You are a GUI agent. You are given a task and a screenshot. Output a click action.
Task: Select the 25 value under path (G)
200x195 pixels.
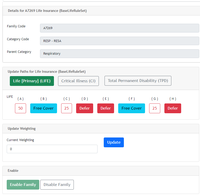pyautogui.click(x=155, y=108)
